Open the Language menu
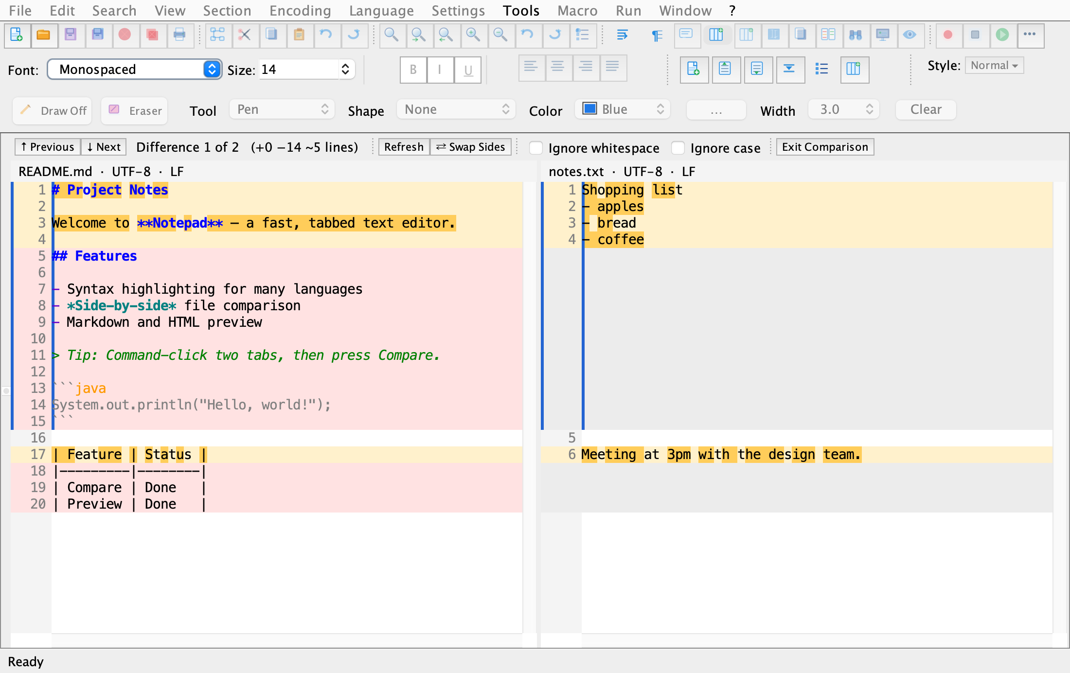1070x673 pixels. 381,10
